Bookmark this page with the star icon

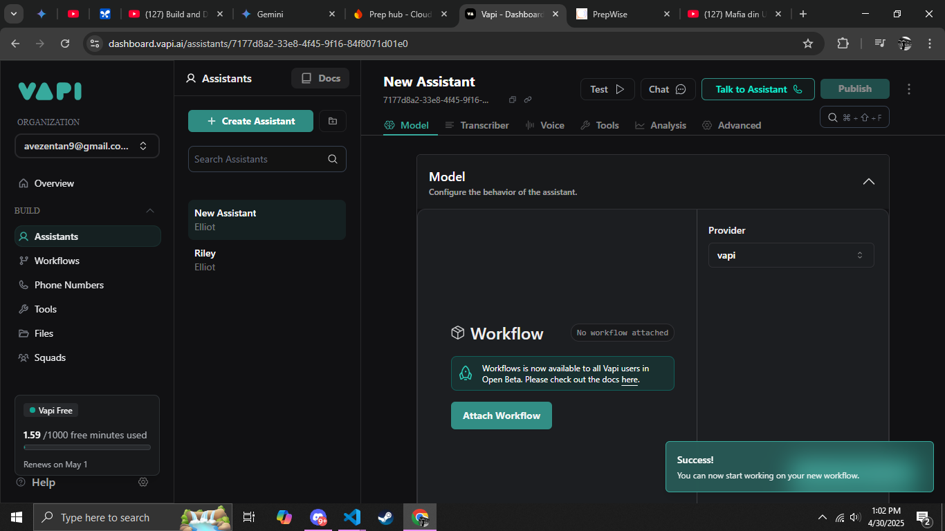(x=807, y=44)
